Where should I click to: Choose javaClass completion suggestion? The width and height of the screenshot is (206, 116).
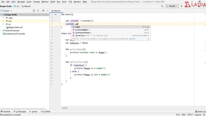[x=111, y=35]
